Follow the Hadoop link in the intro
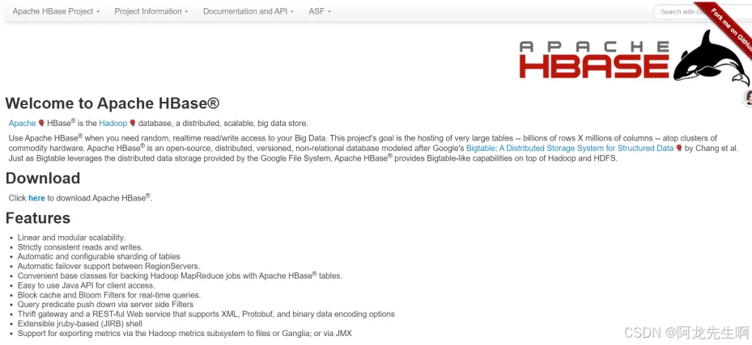752x345 pixels. 113,124
